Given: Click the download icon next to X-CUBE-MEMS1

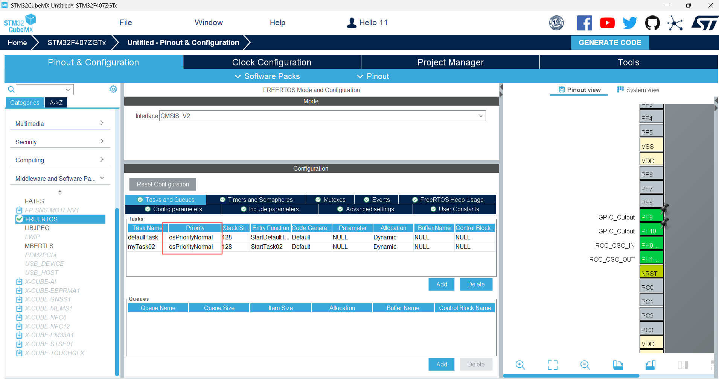Looking at the screenshot, I should point(19,308).
